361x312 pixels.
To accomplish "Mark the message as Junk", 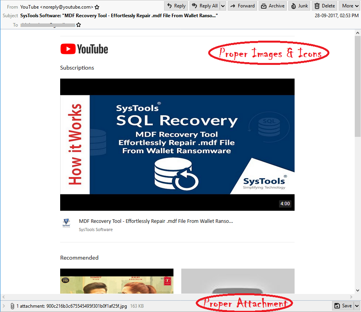I will (299, 6).
